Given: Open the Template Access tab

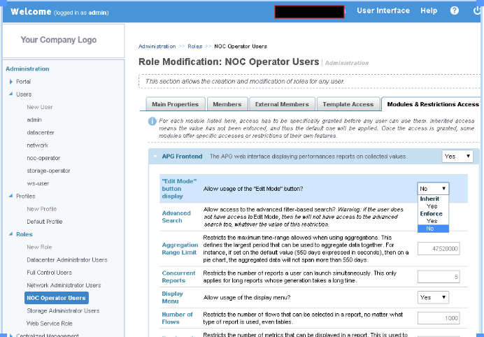Looking at the screenshot, I should coord(347,104).
